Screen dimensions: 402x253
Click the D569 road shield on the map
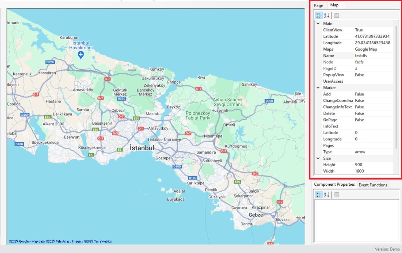tap(25, 114)
